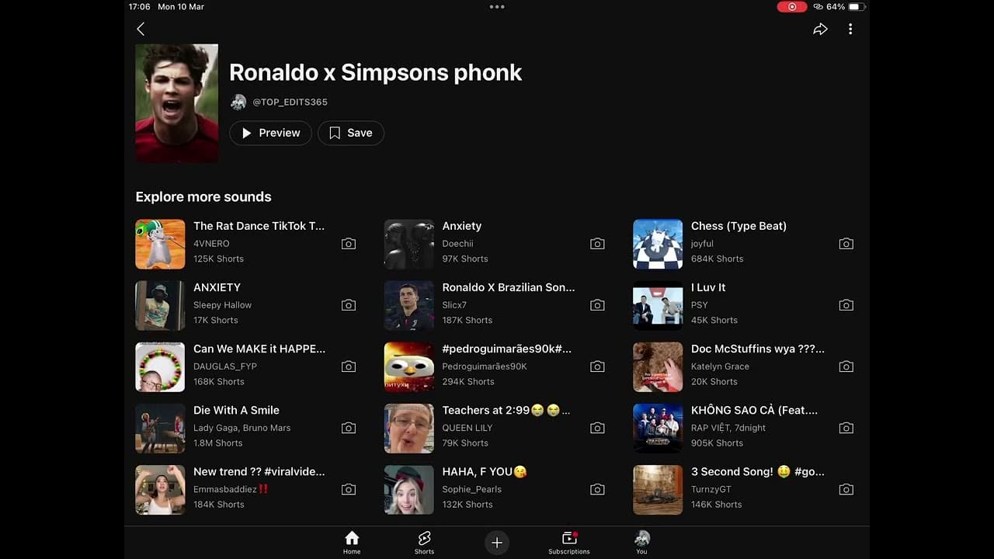Tap the camera icon for Chess (Type Beat)
Image resolution: width=994 pixels, height=559 pixels.
click(x=846, y=244)
